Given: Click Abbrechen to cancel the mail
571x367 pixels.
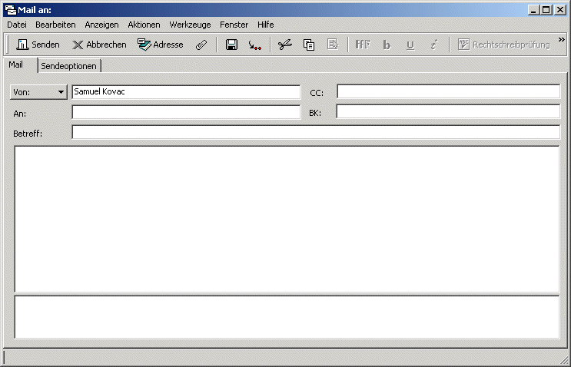Looking at the screenshot, I should point(99,45).
